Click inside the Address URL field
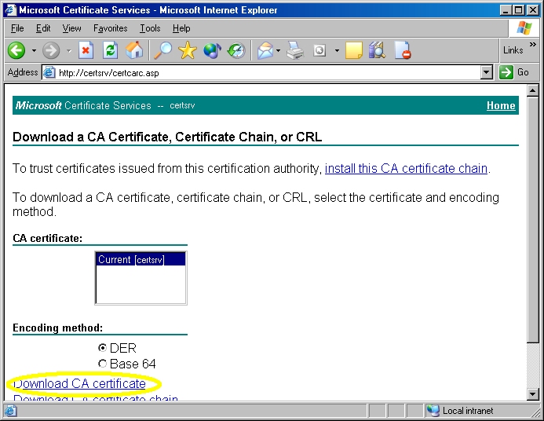 267,72
